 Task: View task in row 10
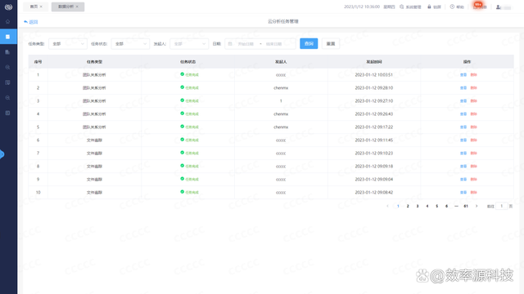pyautogui.click(x=463, y=193)
